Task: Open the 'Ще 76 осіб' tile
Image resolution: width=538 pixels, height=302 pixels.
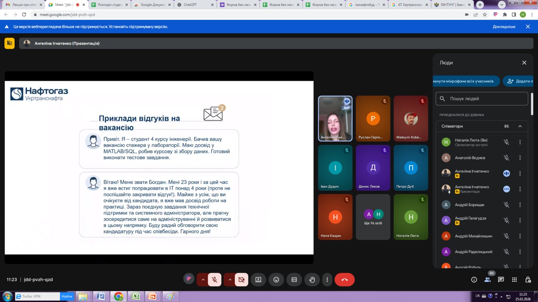Action: 373,217
